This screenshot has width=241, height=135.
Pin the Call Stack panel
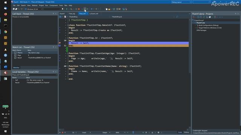point(53,13)
